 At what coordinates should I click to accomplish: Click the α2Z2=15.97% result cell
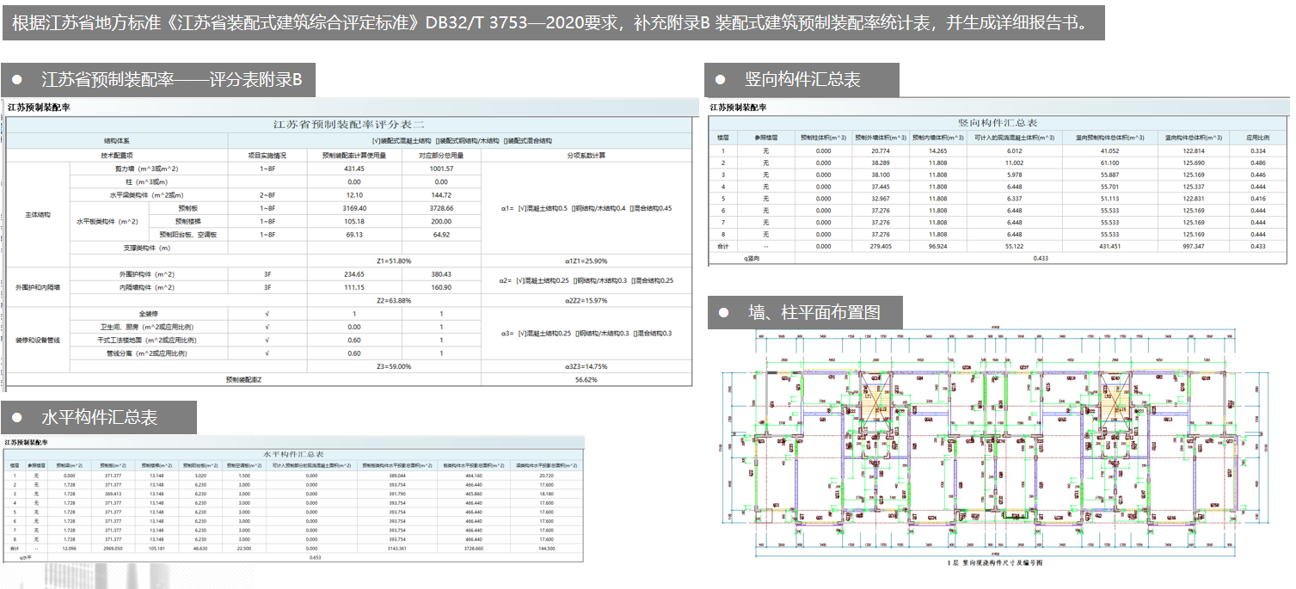click(587, 301)
